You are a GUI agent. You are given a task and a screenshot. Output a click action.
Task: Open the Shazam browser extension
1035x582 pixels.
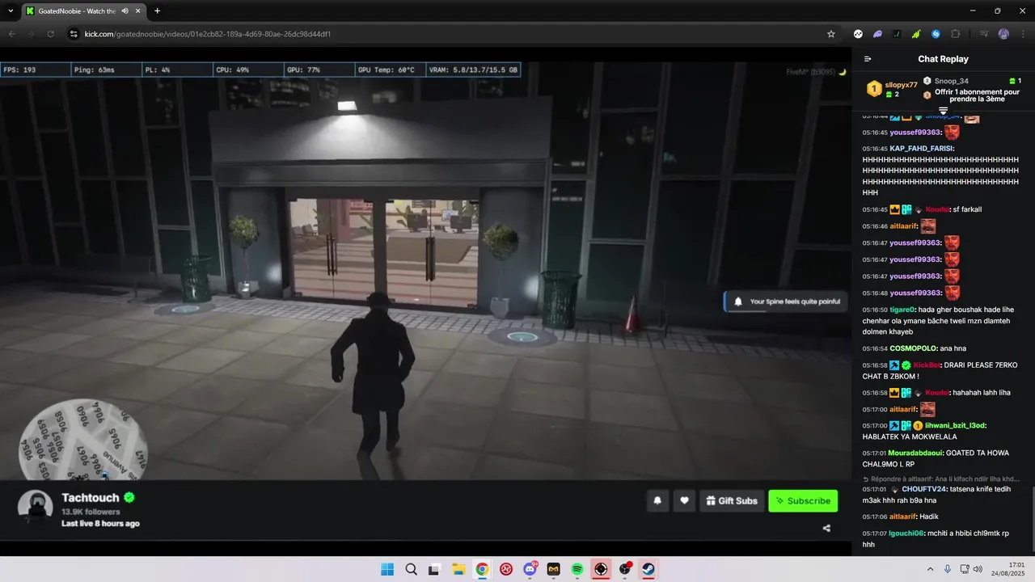pos(936,34)
